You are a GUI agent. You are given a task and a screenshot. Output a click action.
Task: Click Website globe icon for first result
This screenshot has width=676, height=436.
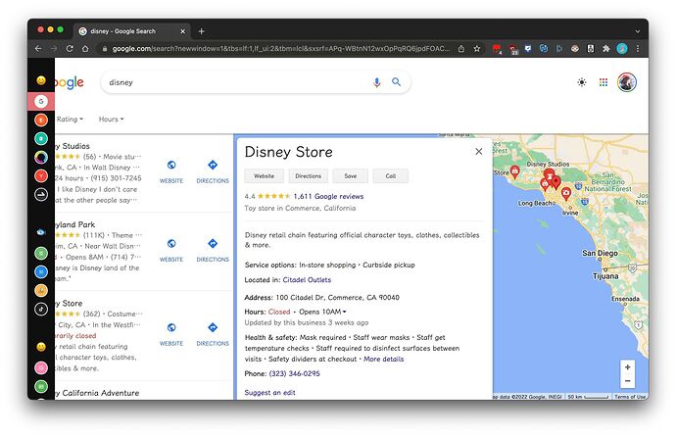pos(171,166)
